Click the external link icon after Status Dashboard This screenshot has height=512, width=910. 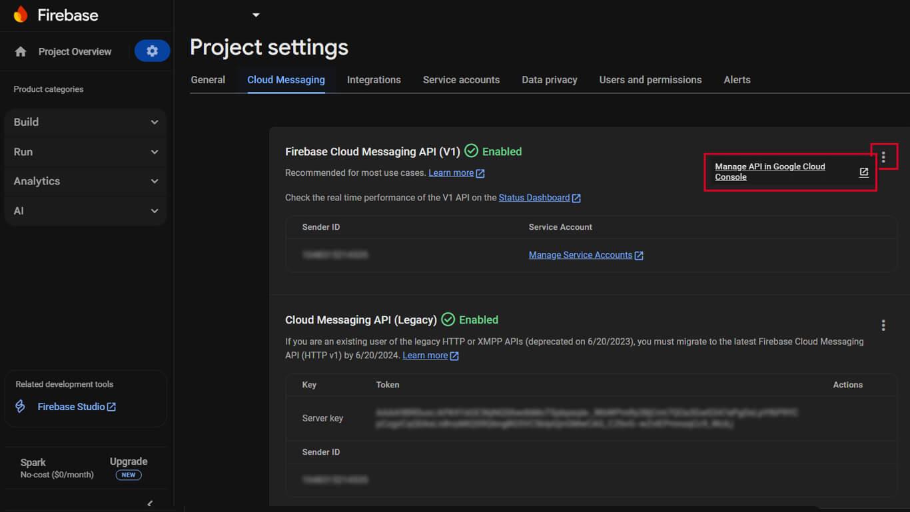click(x=577, y=198)
